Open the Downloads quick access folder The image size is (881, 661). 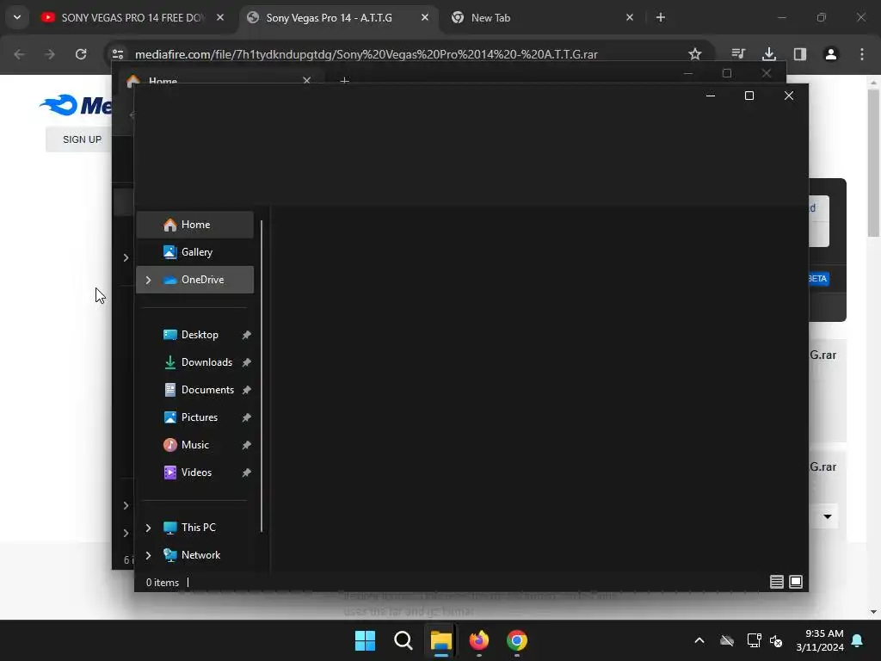pyautogui.click(x=206, y=362)
